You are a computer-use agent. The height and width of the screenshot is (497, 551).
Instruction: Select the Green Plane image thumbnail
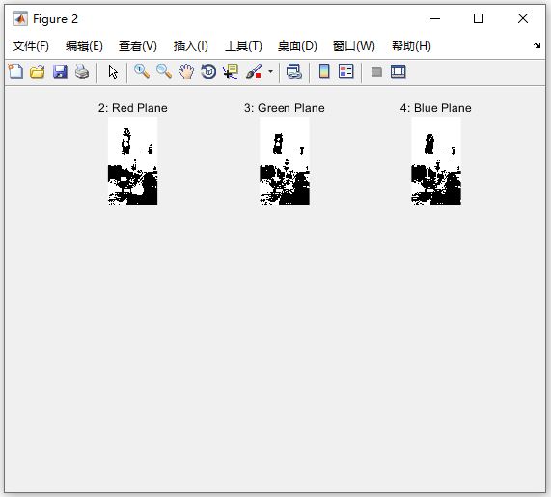click(x=285, y=160)
